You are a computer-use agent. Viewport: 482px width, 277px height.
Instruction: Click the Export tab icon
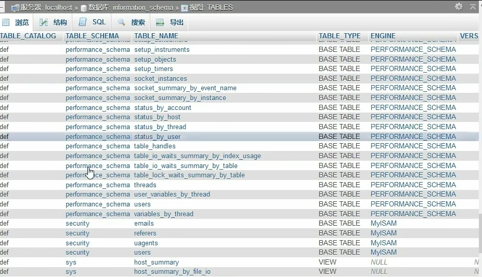[160, 22]
